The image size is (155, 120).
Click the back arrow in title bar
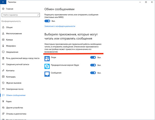(x=3, y=2)
